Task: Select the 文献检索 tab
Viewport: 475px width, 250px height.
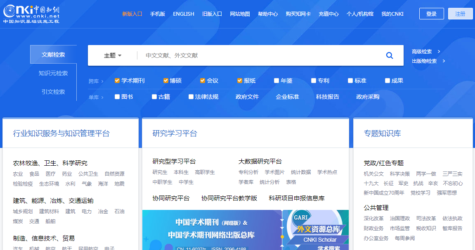Action: click(53, 55)
